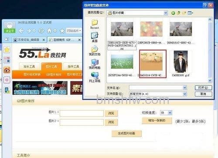This screenshot has width=218, height=158.
Task: Click the favorites star in browser toolbar
Action: 62,31
